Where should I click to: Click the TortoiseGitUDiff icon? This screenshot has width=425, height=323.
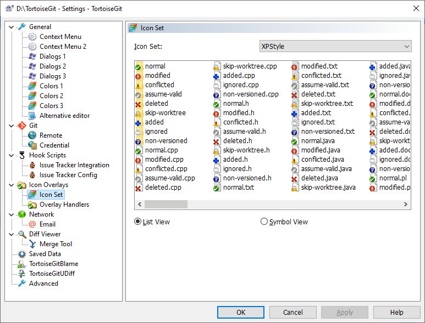(x=21, y=274)
